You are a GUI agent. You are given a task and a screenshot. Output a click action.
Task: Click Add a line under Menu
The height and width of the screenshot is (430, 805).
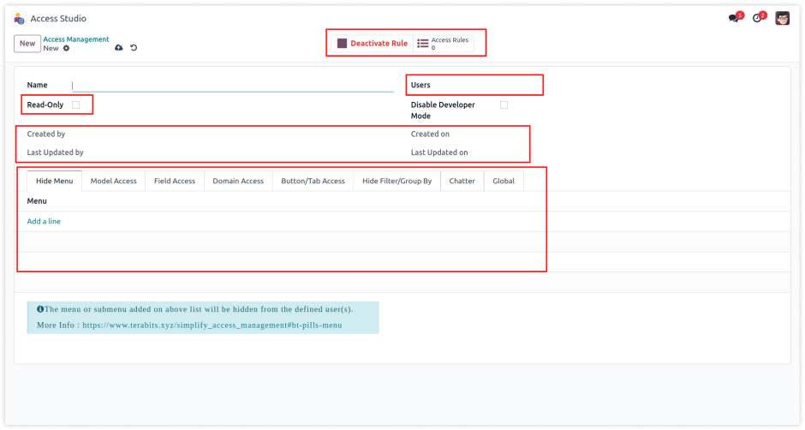(44, 221)
